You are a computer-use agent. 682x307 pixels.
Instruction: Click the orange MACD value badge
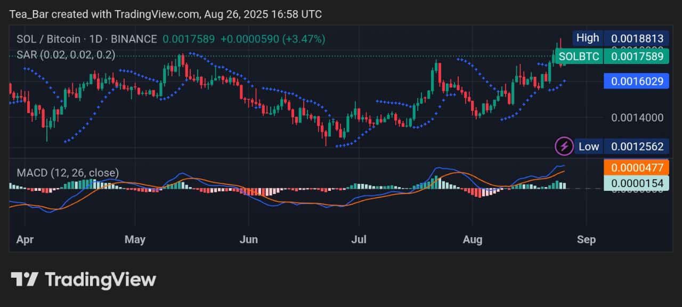[636, 166]
